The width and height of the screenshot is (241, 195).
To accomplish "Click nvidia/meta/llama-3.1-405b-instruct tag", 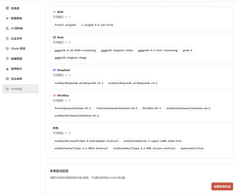I will tap(81, 148).
